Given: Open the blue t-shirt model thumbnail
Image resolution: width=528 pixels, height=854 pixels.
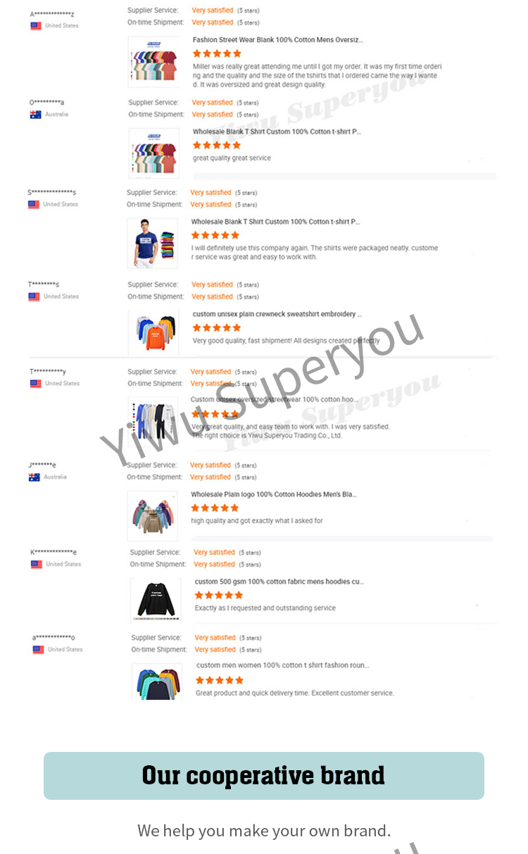Looking at the screenshot, I should pyautogui.click(x=152, y=243).
